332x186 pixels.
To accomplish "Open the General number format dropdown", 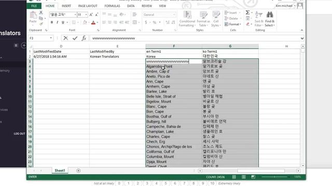I will (x=174, y=14).
